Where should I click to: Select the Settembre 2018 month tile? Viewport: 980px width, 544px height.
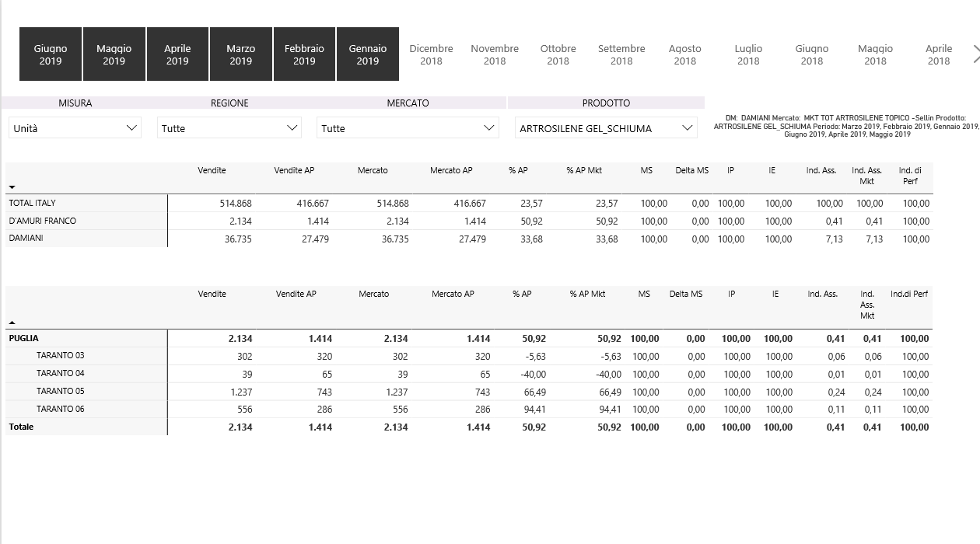(x=621, y=54)
